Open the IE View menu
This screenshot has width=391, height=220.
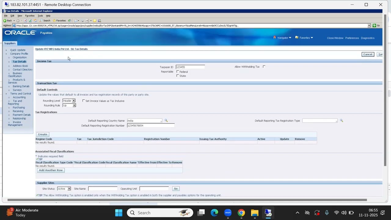(20, 16)
